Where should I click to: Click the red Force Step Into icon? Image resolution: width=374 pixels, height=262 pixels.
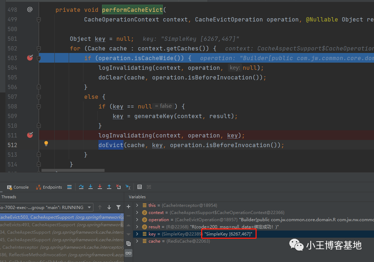(x=100, y=187)
